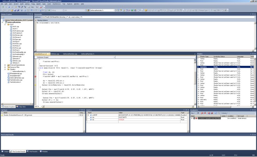
Task: Open the Columns dropdown in Breakpoints panel
Action: click(x=224, y=112)
